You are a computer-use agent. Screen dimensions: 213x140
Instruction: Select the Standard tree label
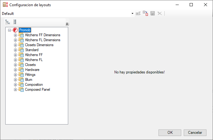point(32,50)
